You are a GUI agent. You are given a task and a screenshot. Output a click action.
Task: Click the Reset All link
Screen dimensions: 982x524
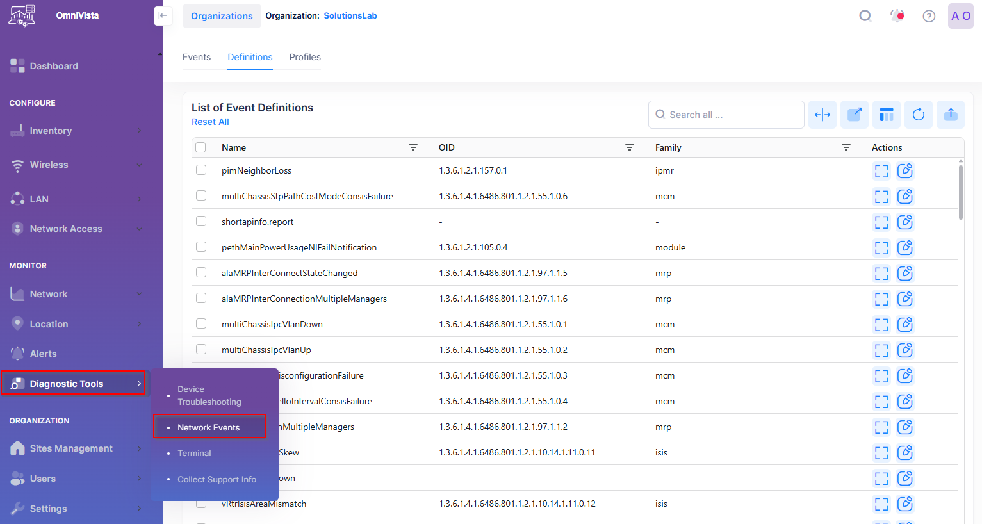point(210,122)
